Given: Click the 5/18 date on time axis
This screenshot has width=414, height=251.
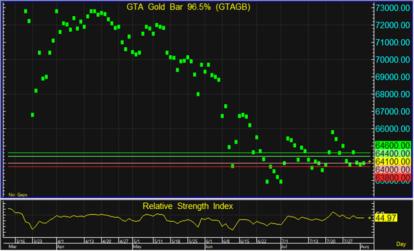Looking at the screenshot, I should pyautogui.click(x=176, y=241).
